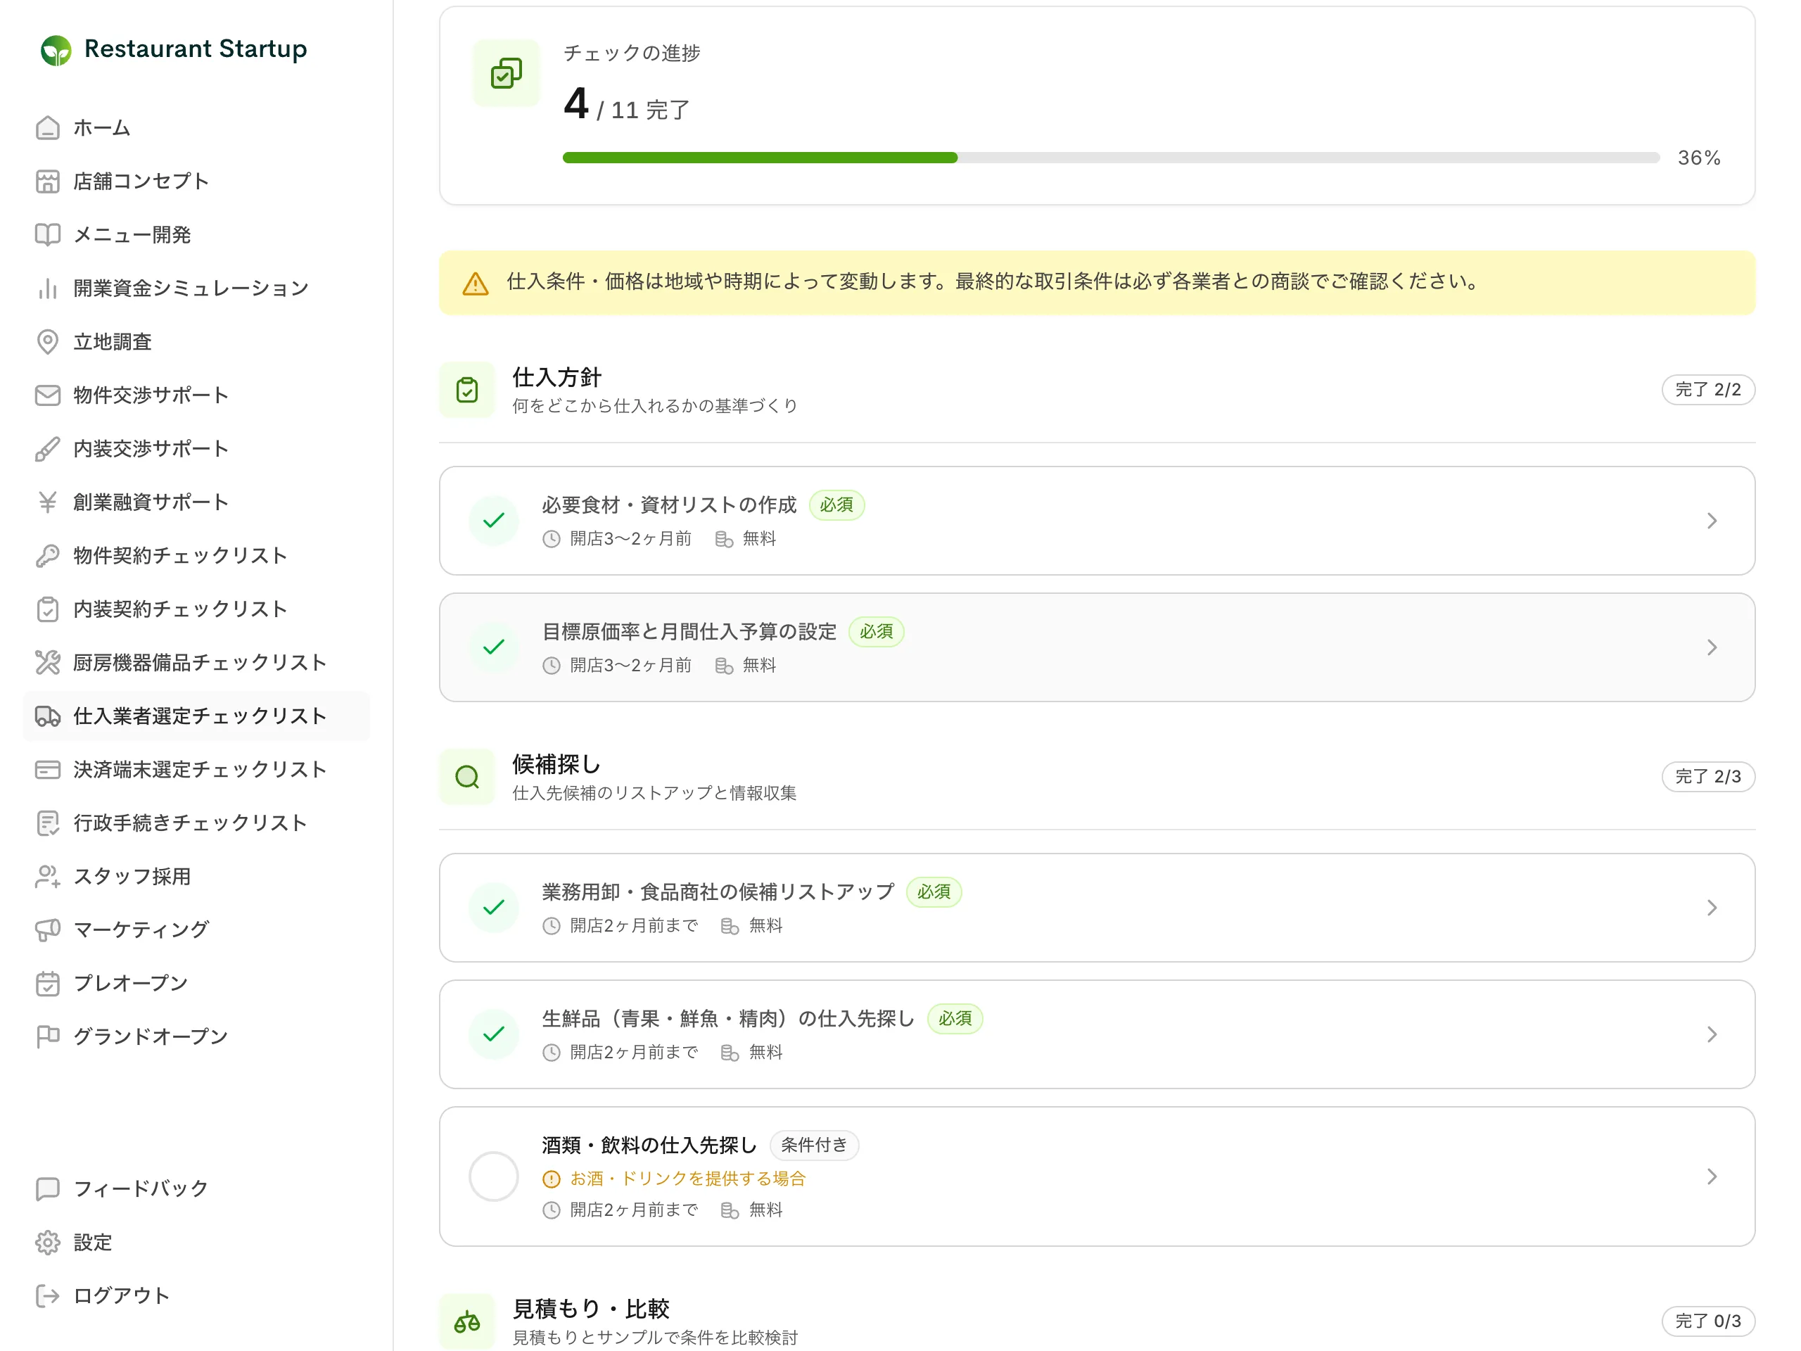
Task: Click the paintbrush icon beside 内装交渉サポート
Action: (x=48, y=449)
